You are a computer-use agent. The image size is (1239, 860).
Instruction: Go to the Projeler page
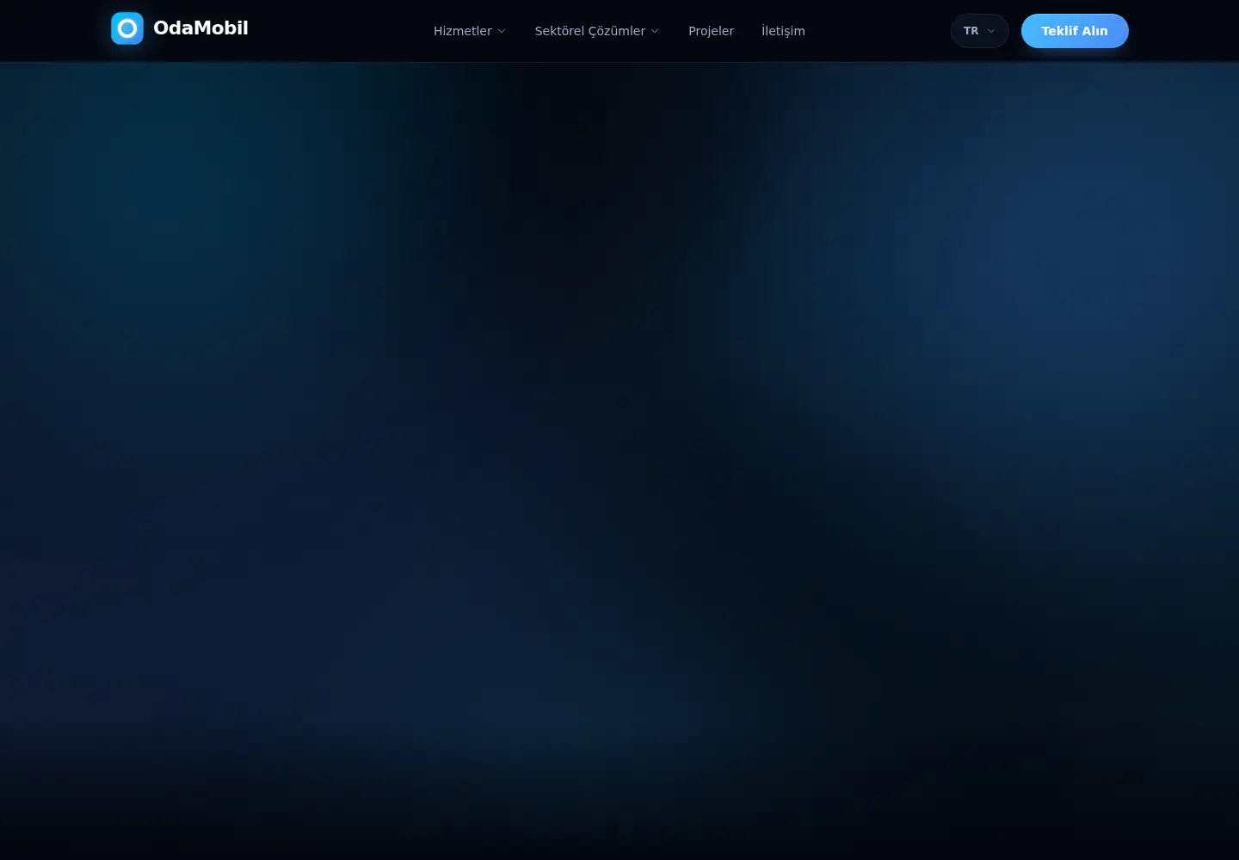(711, 31)
